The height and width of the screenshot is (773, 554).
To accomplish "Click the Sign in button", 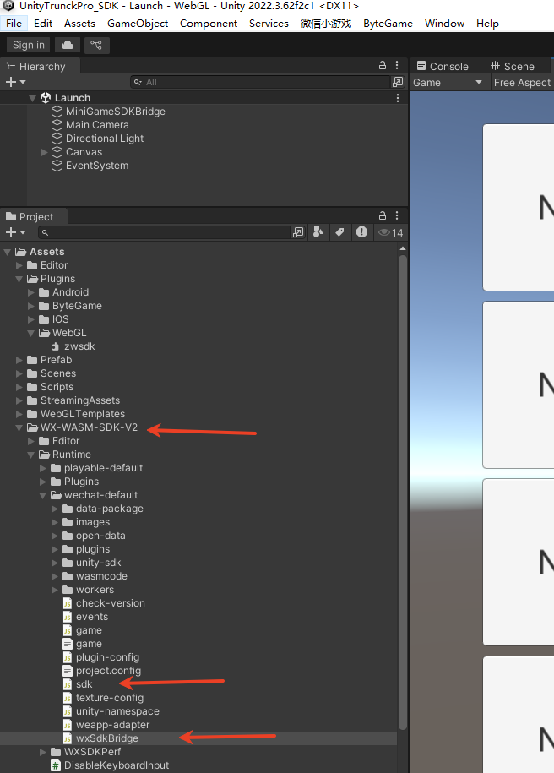I will coord(29,45).
